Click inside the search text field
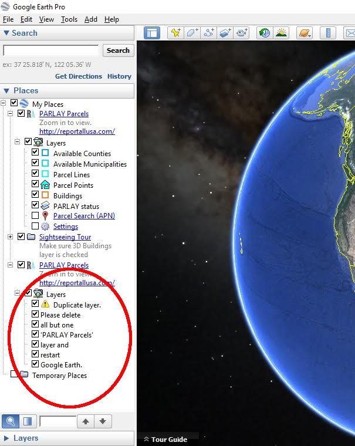 tap(51, 51)
